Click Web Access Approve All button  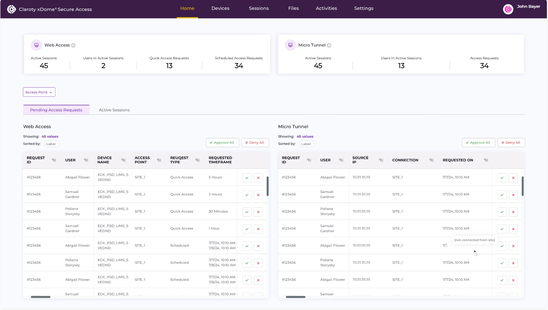click(222, 142)
